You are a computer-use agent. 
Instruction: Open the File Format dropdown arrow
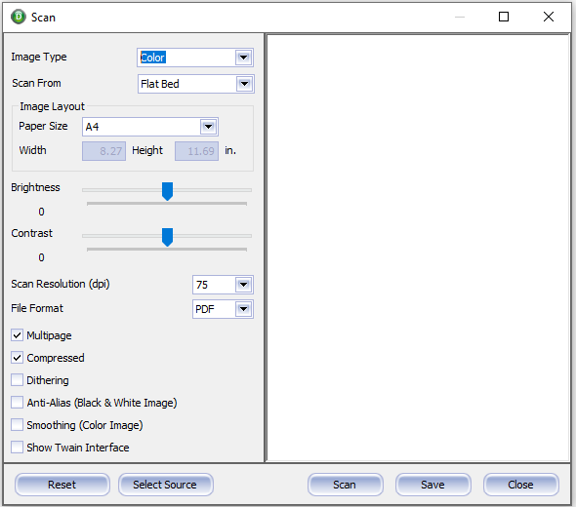tap(243, 309)
